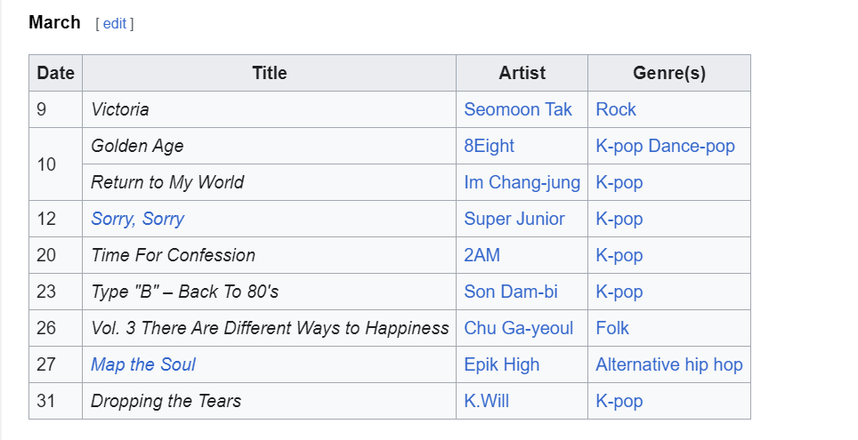Image resolution: width=858 pixels, height=440 pixels.
Task: Open the Sorry, Sorry album link
Action: coord(137,219)
